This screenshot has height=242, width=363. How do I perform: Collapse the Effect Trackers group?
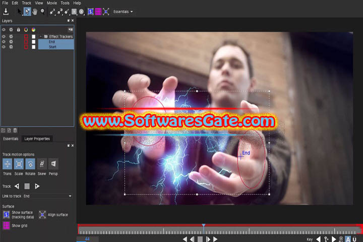click(41, 36)
